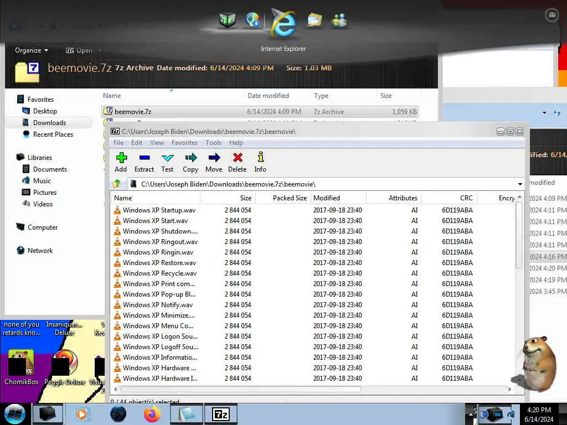Switch to 7-Zip taskbar button
Viewport: 567px width, 425px height.
point(221,414)
